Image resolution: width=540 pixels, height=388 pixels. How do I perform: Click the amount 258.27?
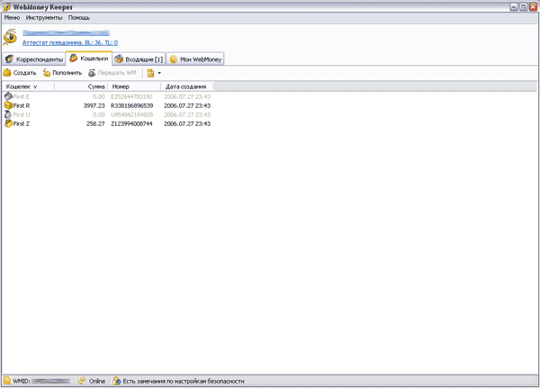tap(95, 123)
